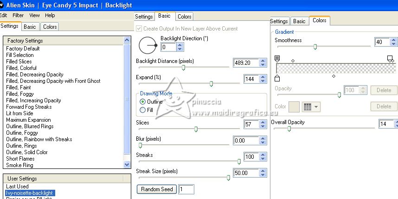Click the lower left color stop on gradient

coord(277,78)
